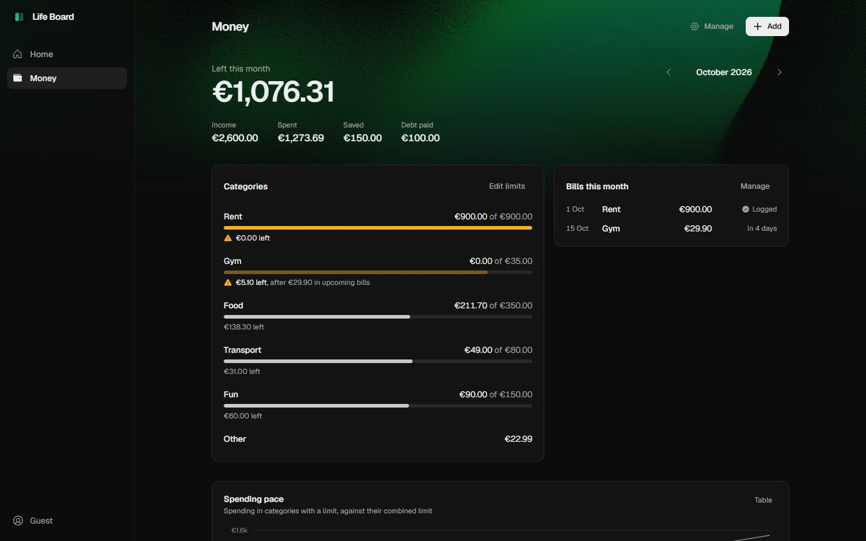866x541 pixels.
Task: Click the Food category progress bar
Action: click(378, 317)
